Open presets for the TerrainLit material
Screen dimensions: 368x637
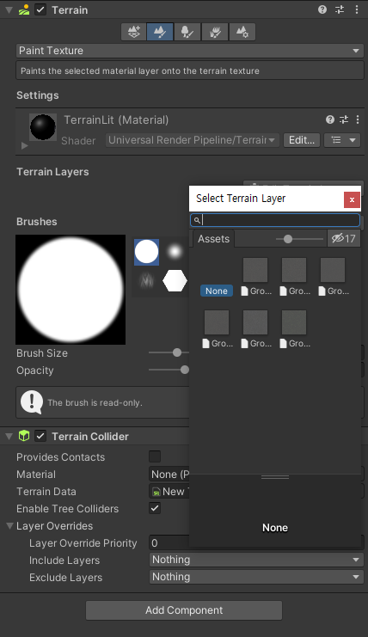click(344, 119)
